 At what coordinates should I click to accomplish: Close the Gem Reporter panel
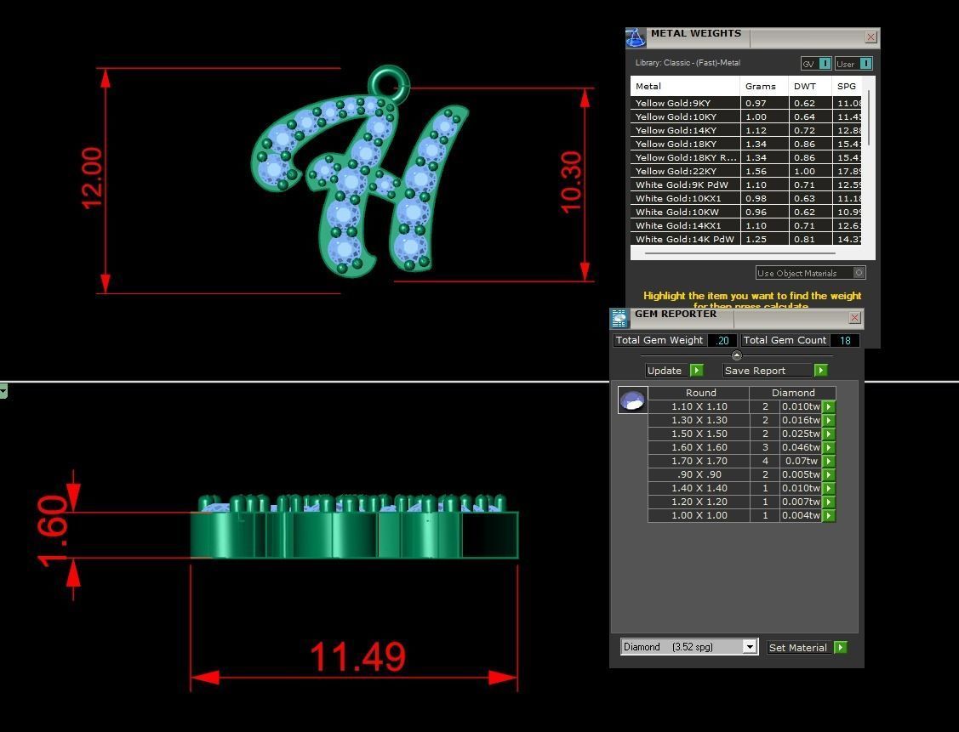tap(854, 318)
